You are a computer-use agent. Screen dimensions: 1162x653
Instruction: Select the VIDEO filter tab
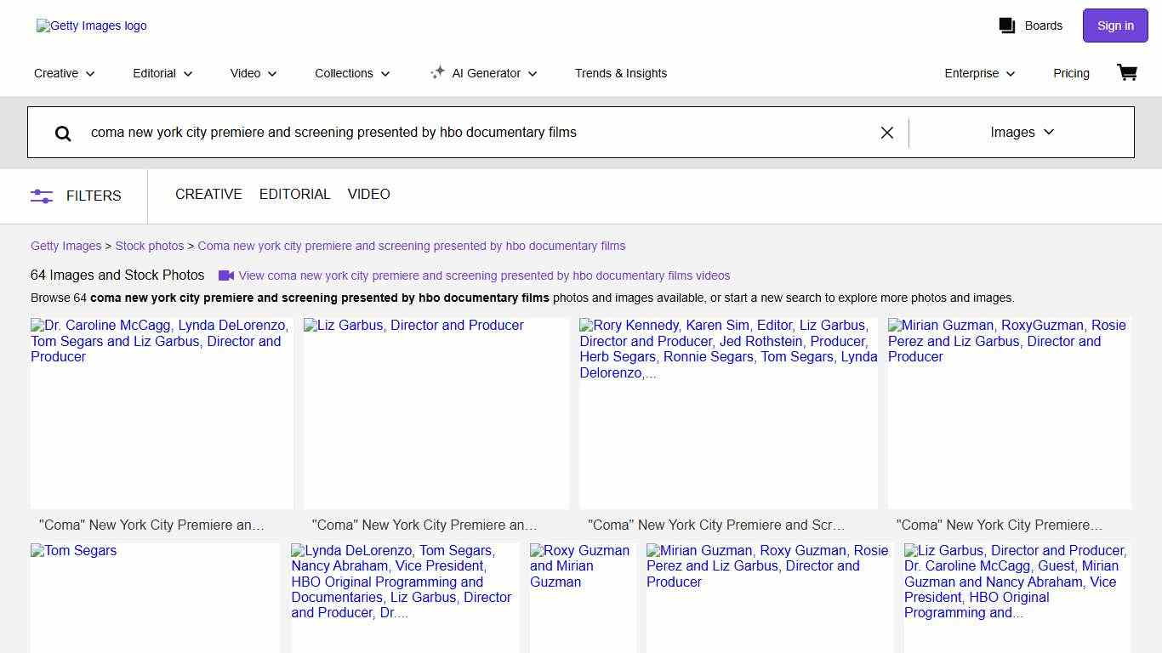click(368, 195)
